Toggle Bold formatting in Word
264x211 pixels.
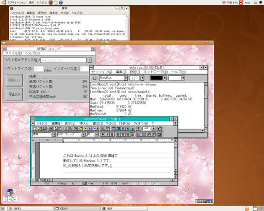tap(103, 135)
